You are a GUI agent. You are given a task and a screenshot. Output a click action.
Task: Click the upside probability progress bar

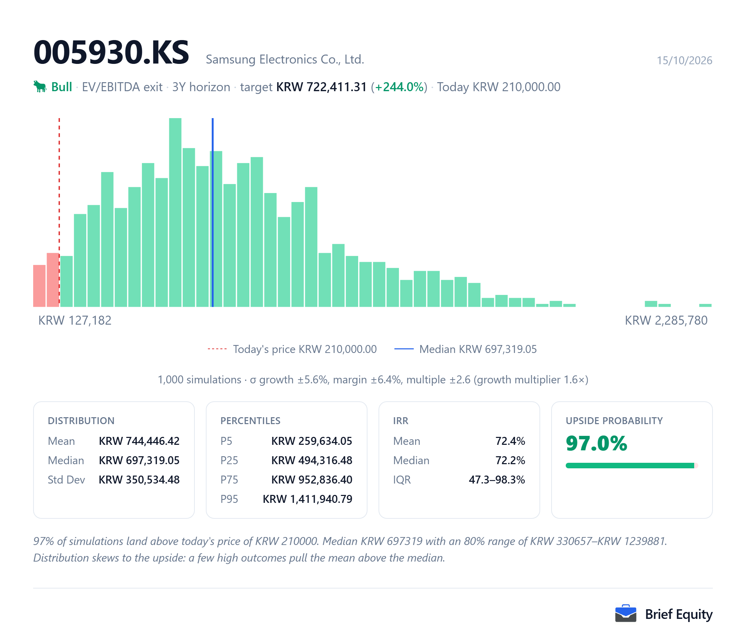[632, 466]
